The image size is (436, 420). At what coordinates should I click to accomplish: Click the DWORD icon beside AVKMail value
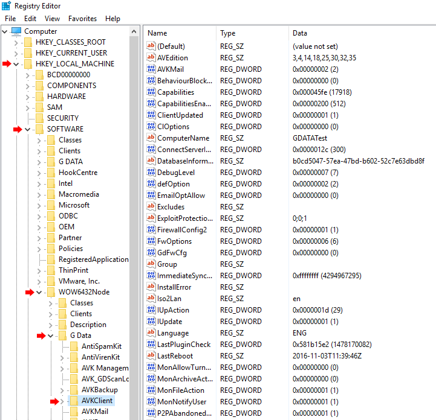pyautogui.click(x=151, y=69)
